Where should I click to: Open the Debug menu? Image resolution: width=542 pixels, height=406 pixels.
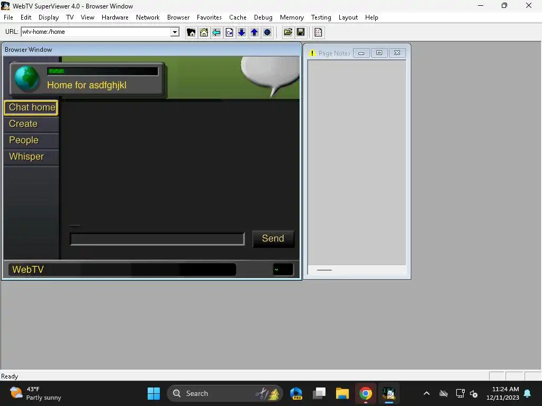[x=263, y=17]
